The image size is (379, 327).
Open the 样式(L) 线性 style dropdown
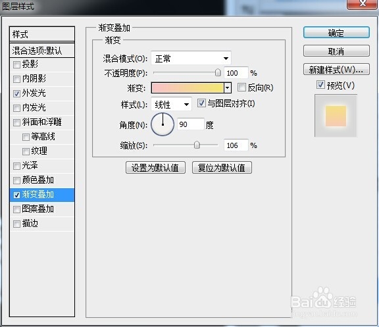(x=171, y=104)
